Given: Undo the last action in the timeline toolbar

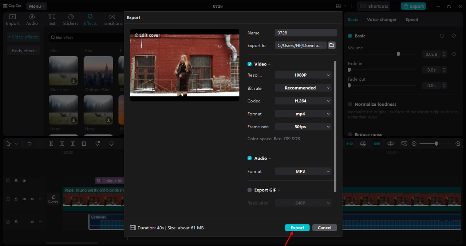Looking at the screenshot, I should (29, 144).
